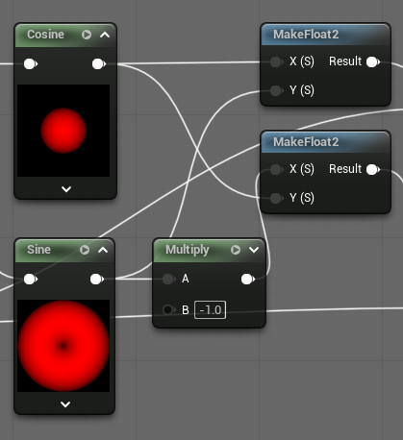Click the bottom MakeFloat2 Result output pin

(x=373, y=169)
